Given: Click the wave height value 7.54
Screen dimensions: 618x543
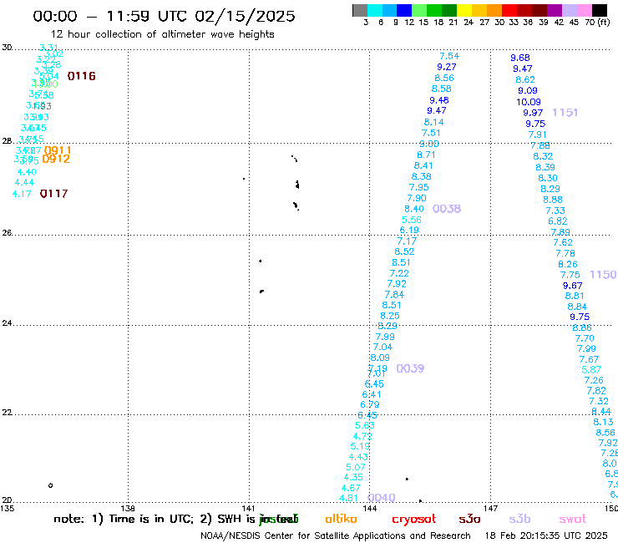Looking at the screenshot, I should [449, 56].
